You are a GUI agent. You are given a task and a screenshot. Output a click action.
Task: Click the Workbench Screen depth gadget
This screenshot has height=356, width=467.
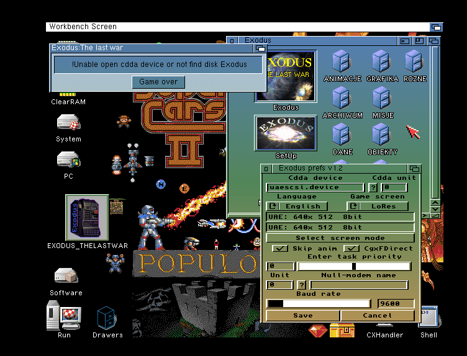437,27
